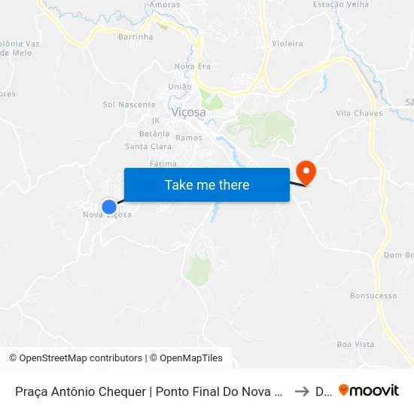Click the Bonsucesso label on the map

[x=373, y=296]
